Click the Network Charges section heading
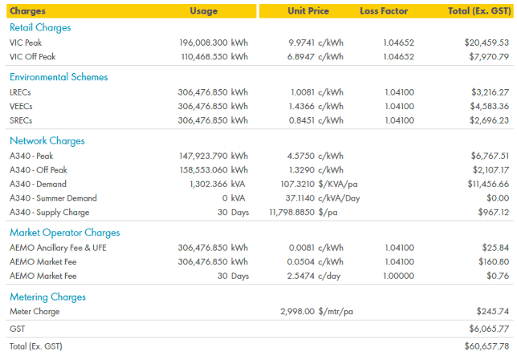 coord(47,141)
